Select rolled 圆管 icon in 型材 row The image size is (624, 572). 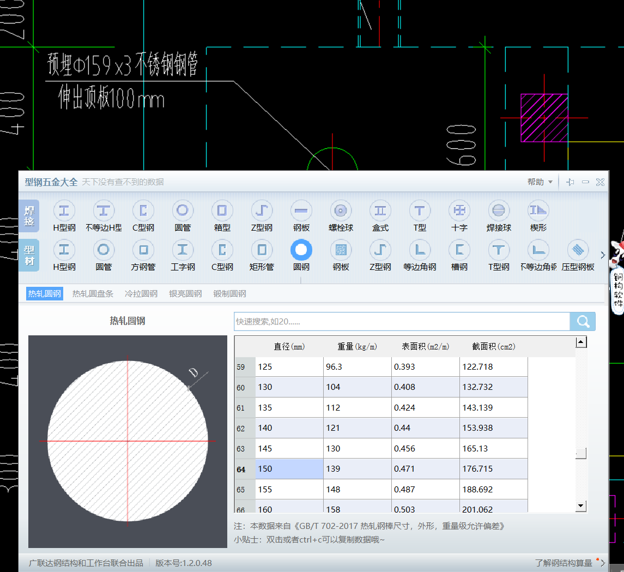click(104, 250)
